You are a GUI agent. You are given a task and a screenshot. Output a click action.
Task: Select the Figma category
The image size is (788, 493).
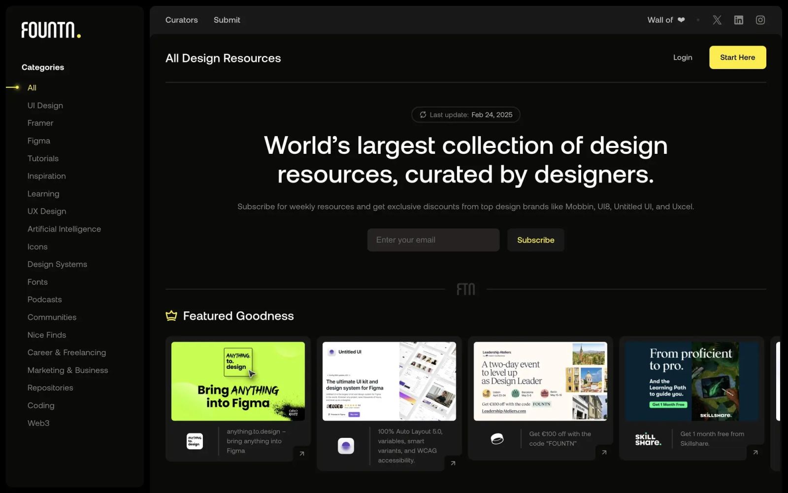click(39, 141)
